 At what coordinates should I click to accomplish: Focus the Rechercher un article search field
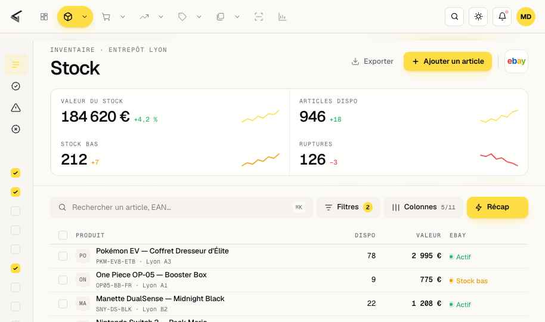tap(181, 208)
